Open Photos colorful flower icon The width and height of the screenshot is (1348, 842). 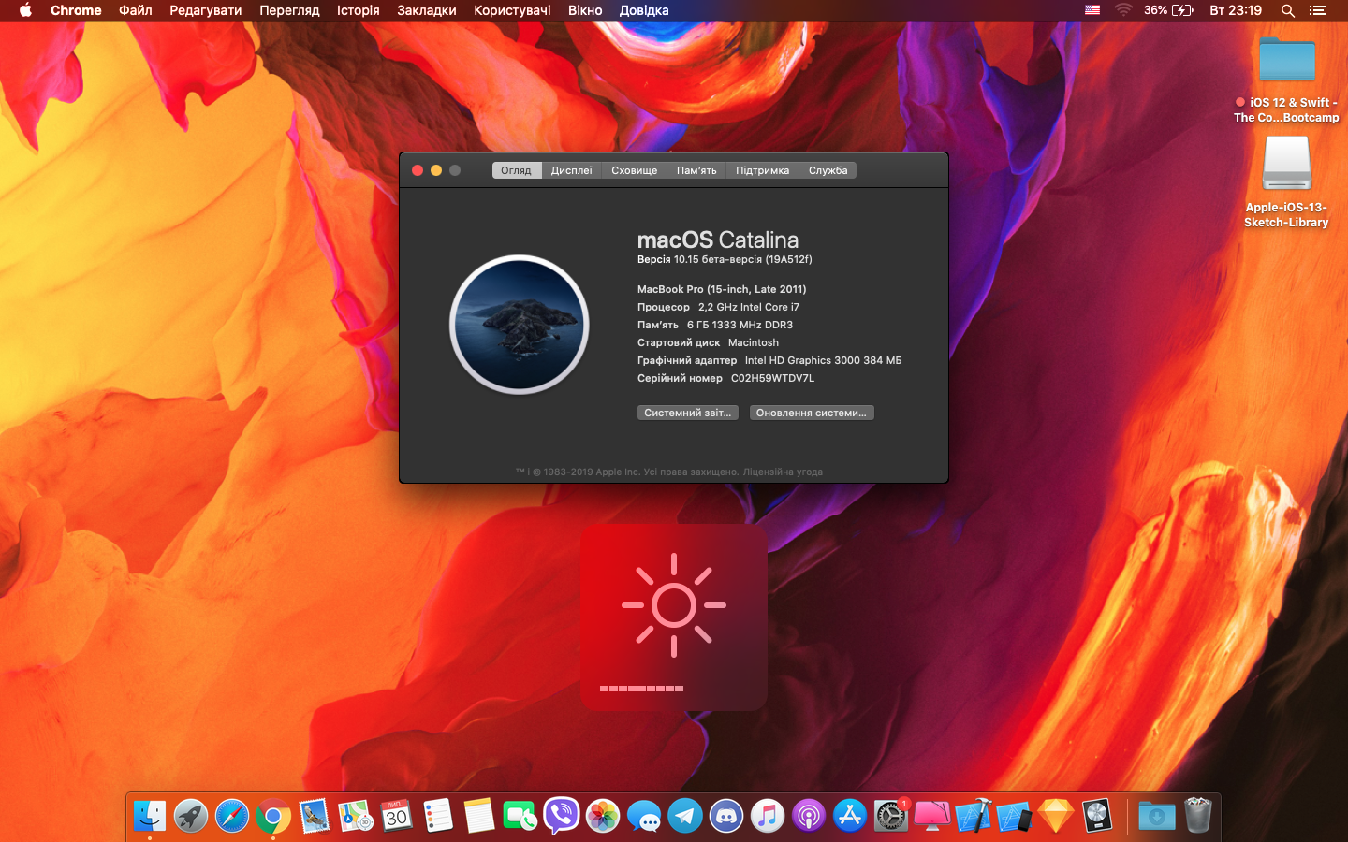coord(603,816)
